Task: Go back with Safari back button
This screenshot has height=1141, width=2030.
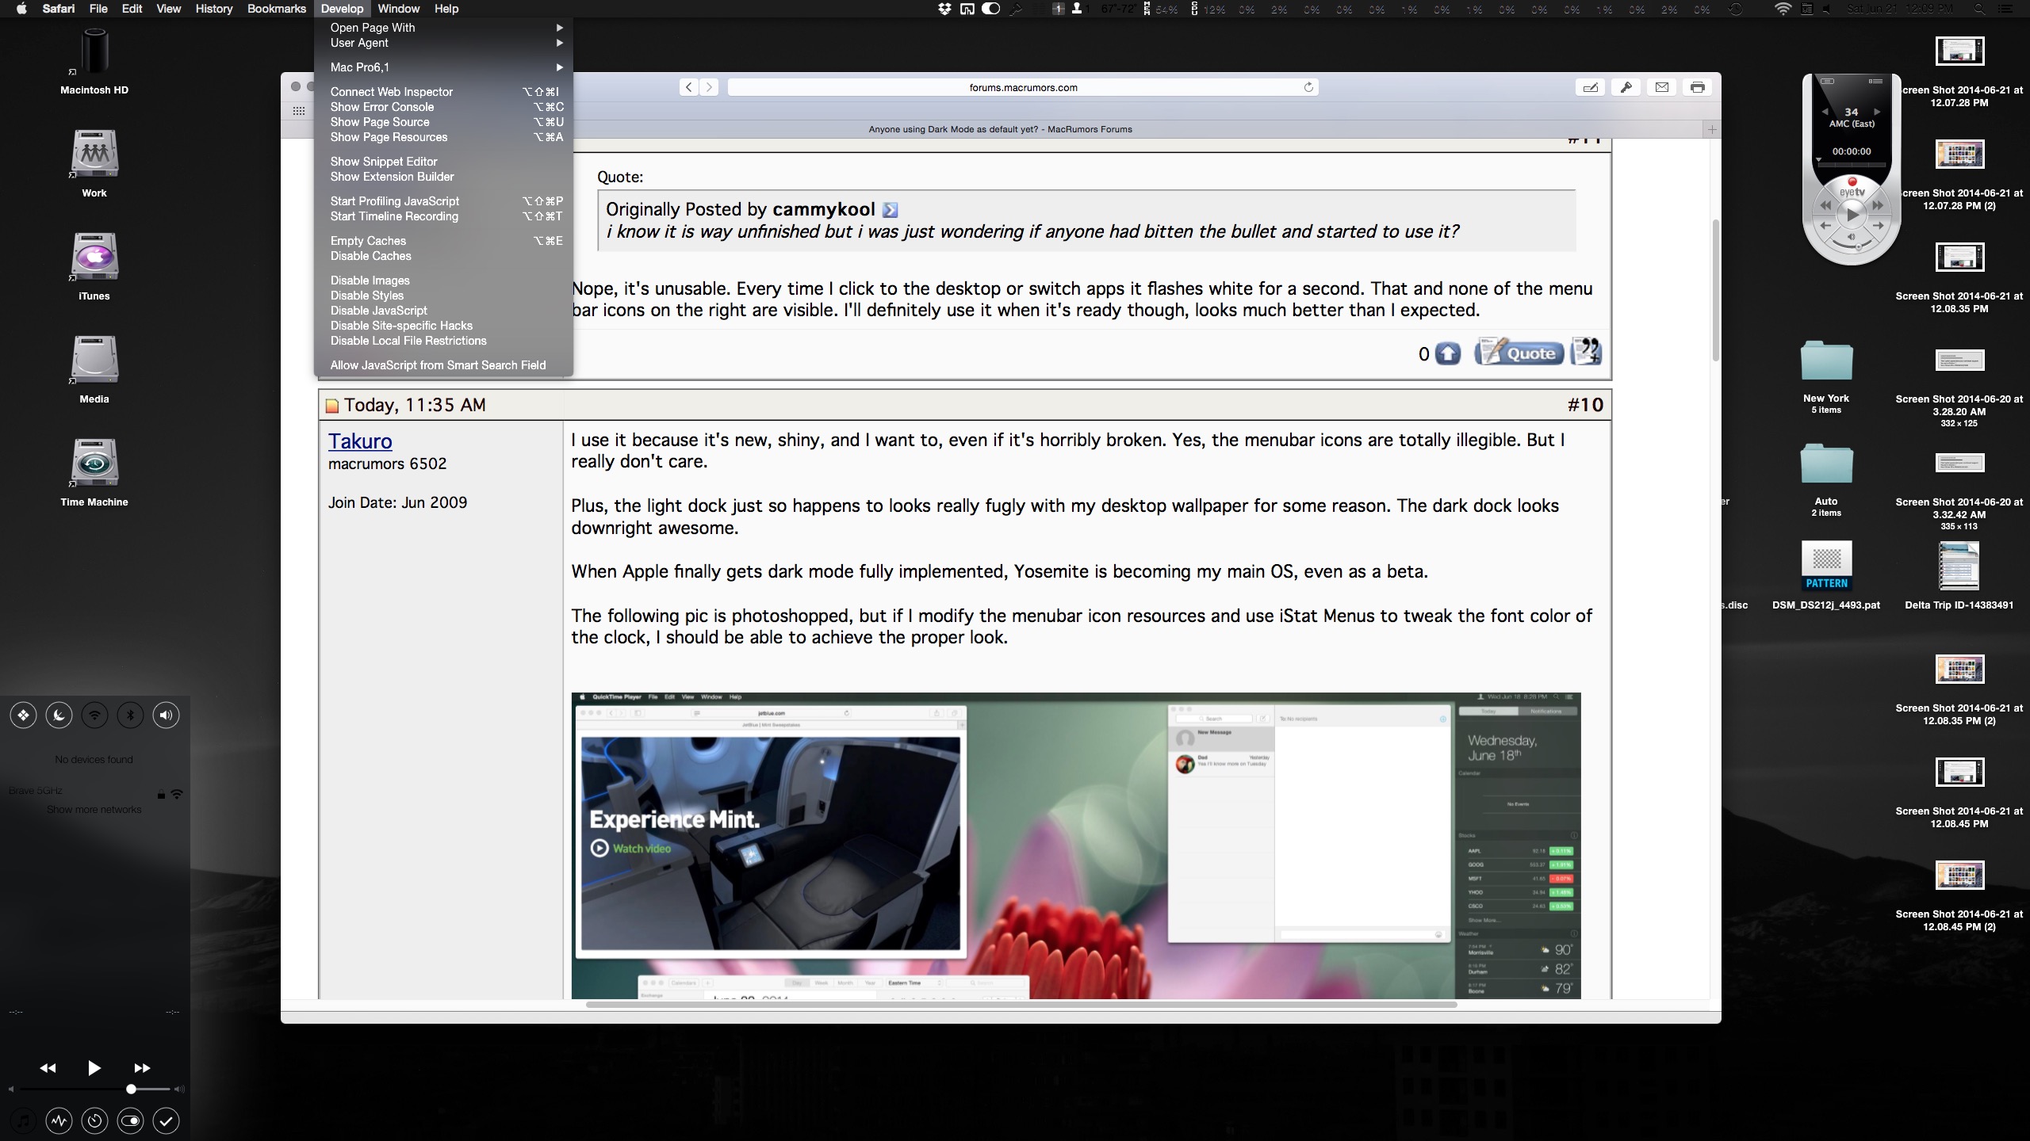Action: (x=689, y=87)
